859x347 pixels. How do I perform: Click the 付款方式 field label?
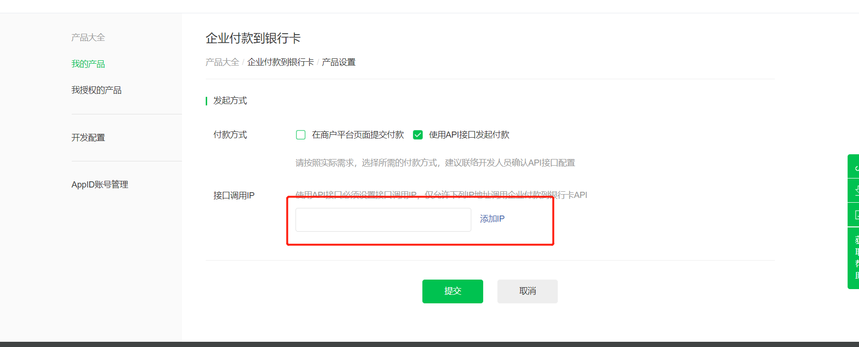tap(230, 135)
